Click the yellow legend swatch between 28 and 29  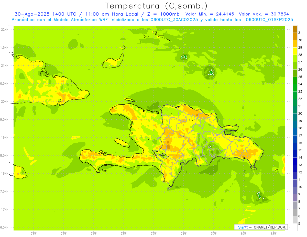(x=295, y=51)
